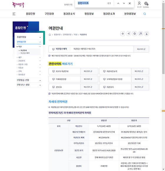Expand 민원발급·신청 sidebar section
This screenshot has width=165, height=171.
point(29,80)
